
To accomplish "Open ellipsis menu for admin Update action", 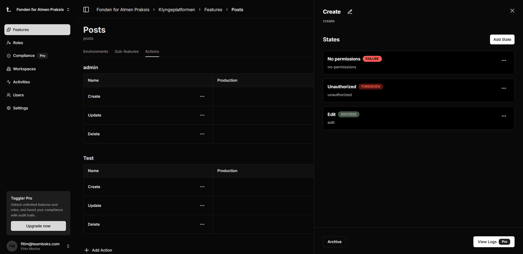I will [202, 115].
